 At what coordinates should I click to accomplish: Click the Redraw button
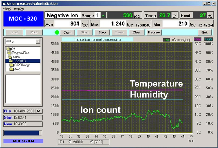(154, 32)
